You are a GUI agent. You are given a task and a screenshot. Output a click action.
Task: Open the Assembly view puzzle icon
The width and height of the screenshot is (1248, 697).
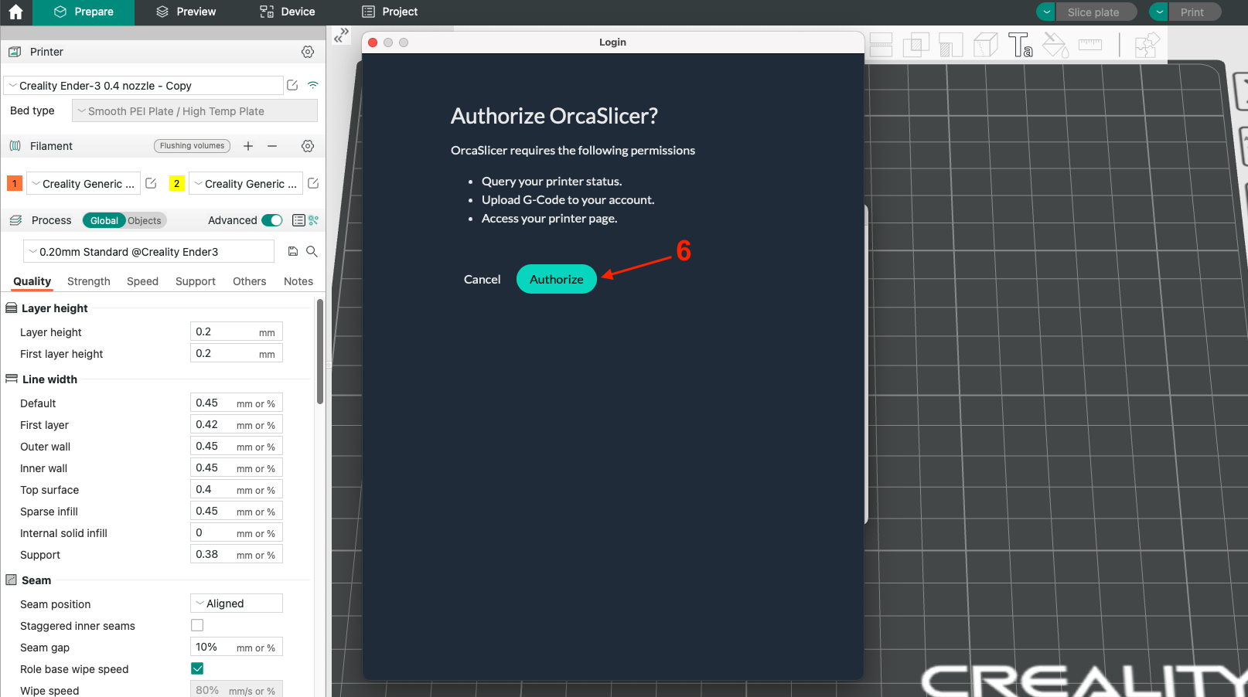[x=1147, y=45]
